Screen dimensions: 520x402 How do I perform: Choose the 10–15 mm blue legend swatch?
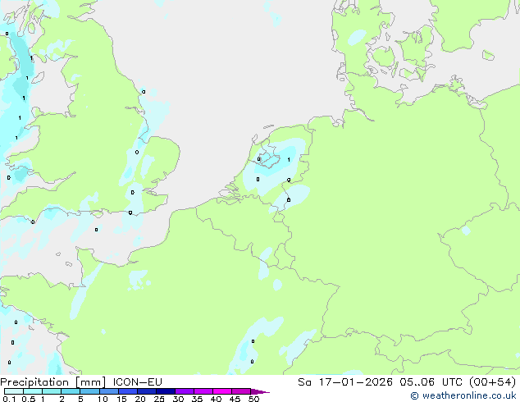point(108,391)
